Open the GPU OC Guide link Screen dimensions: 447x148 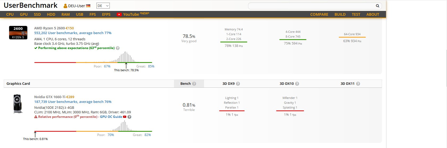[111, 117]
